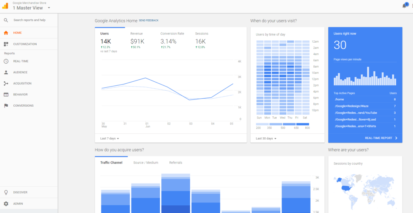
Task: Click the darkest 650 legend swatch
Action: (x=302, y=124)
